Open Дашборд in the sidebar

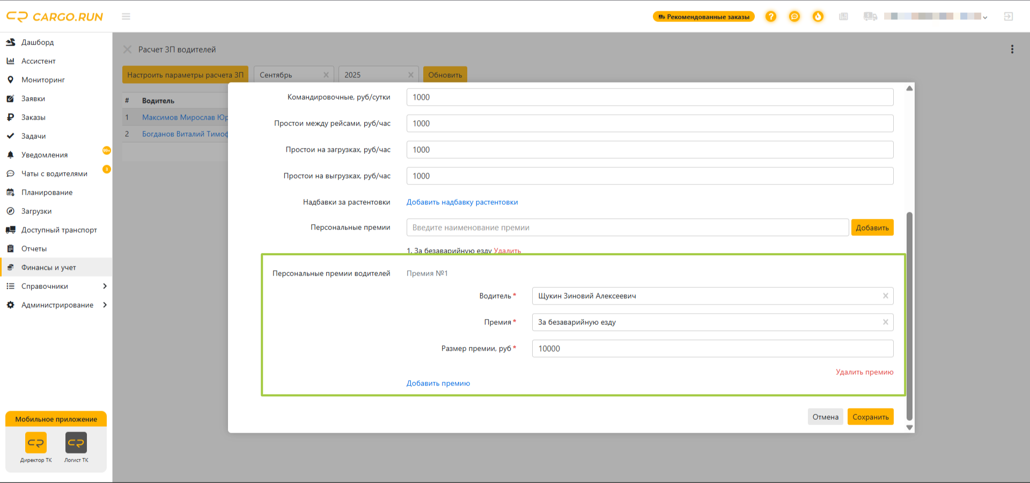(x=38, y=42)
